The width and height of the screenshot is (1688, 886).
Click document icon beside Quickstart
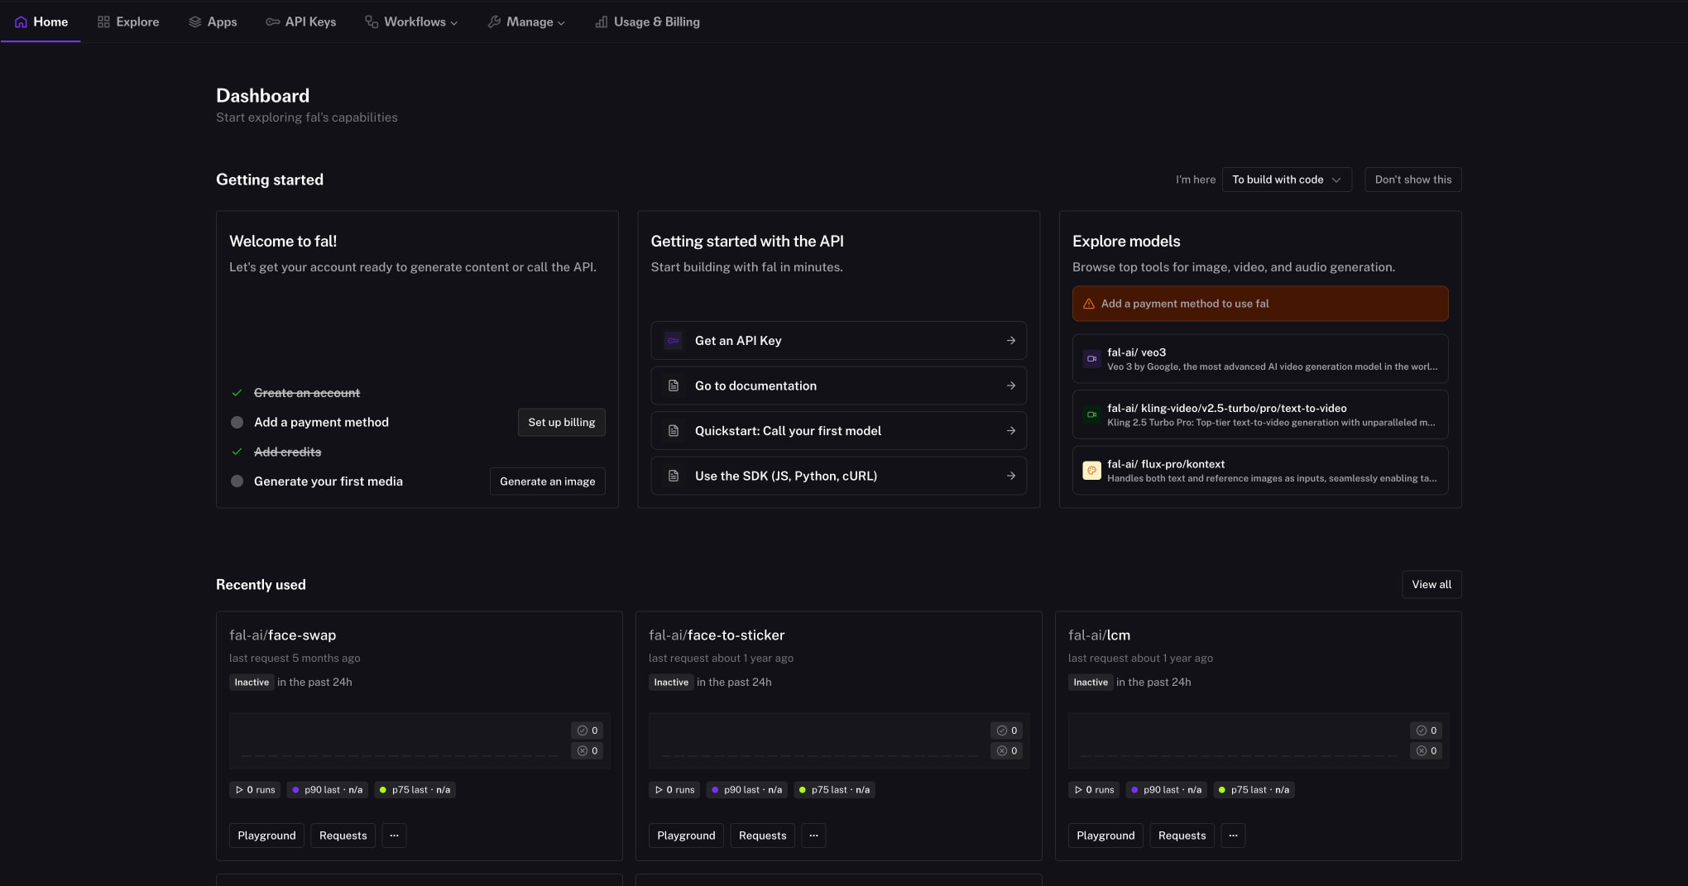click(x=674, y=431)
